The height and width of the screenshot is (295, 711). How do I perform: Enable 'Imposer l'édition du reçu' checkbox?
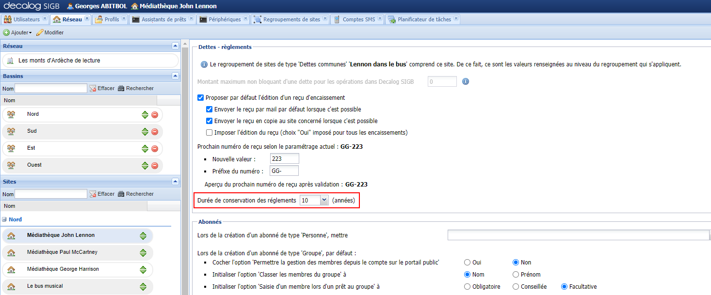pyautogui.click(x=210, y=133)
